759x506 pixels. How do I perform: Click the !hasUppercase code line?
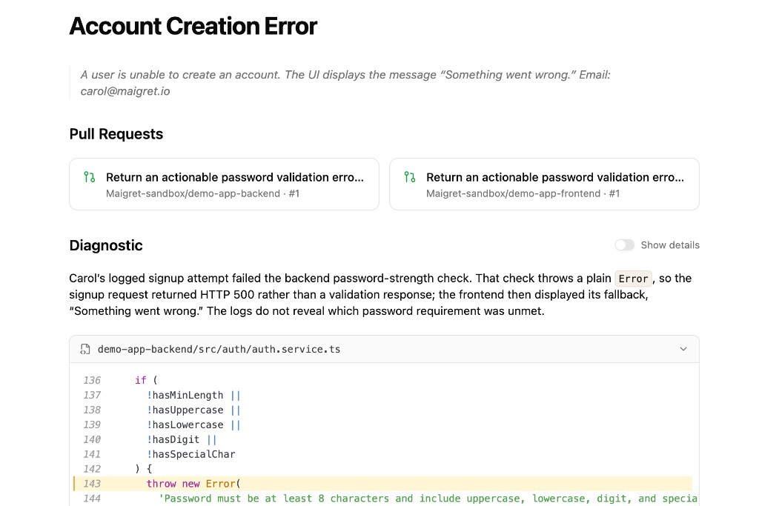click(193, 410)
